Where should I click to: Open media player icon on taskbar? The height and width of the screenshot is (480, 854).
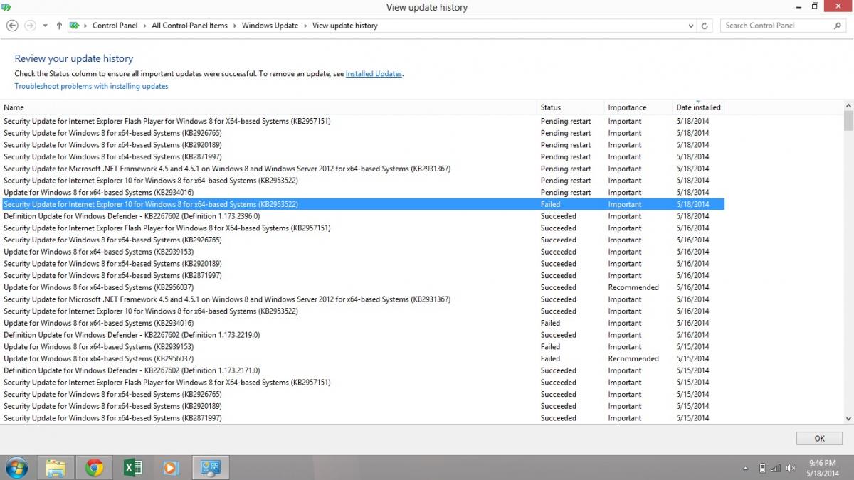(x=171, y=467)
